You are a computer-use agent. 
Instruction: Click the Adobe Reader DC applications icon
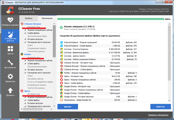click(61, 100)
